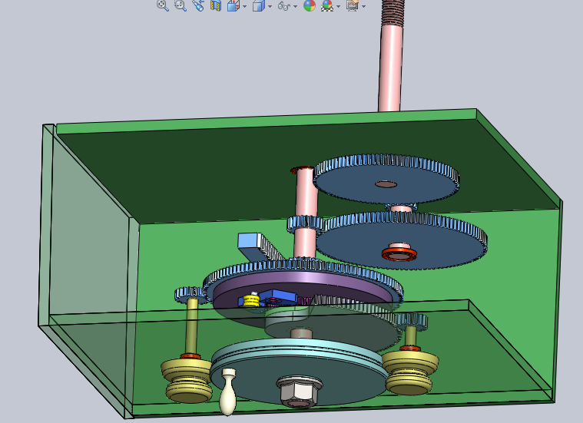The width and height of the screenshot is (583, 423).
Task: Expand the Display Style dropdown arrow
Action: click(x=270, y=6)
